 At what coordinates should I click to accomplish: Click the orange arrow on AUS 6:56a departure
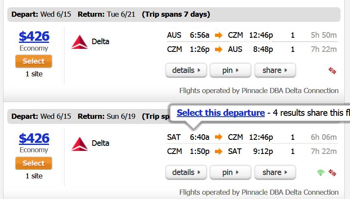[218, 35]
